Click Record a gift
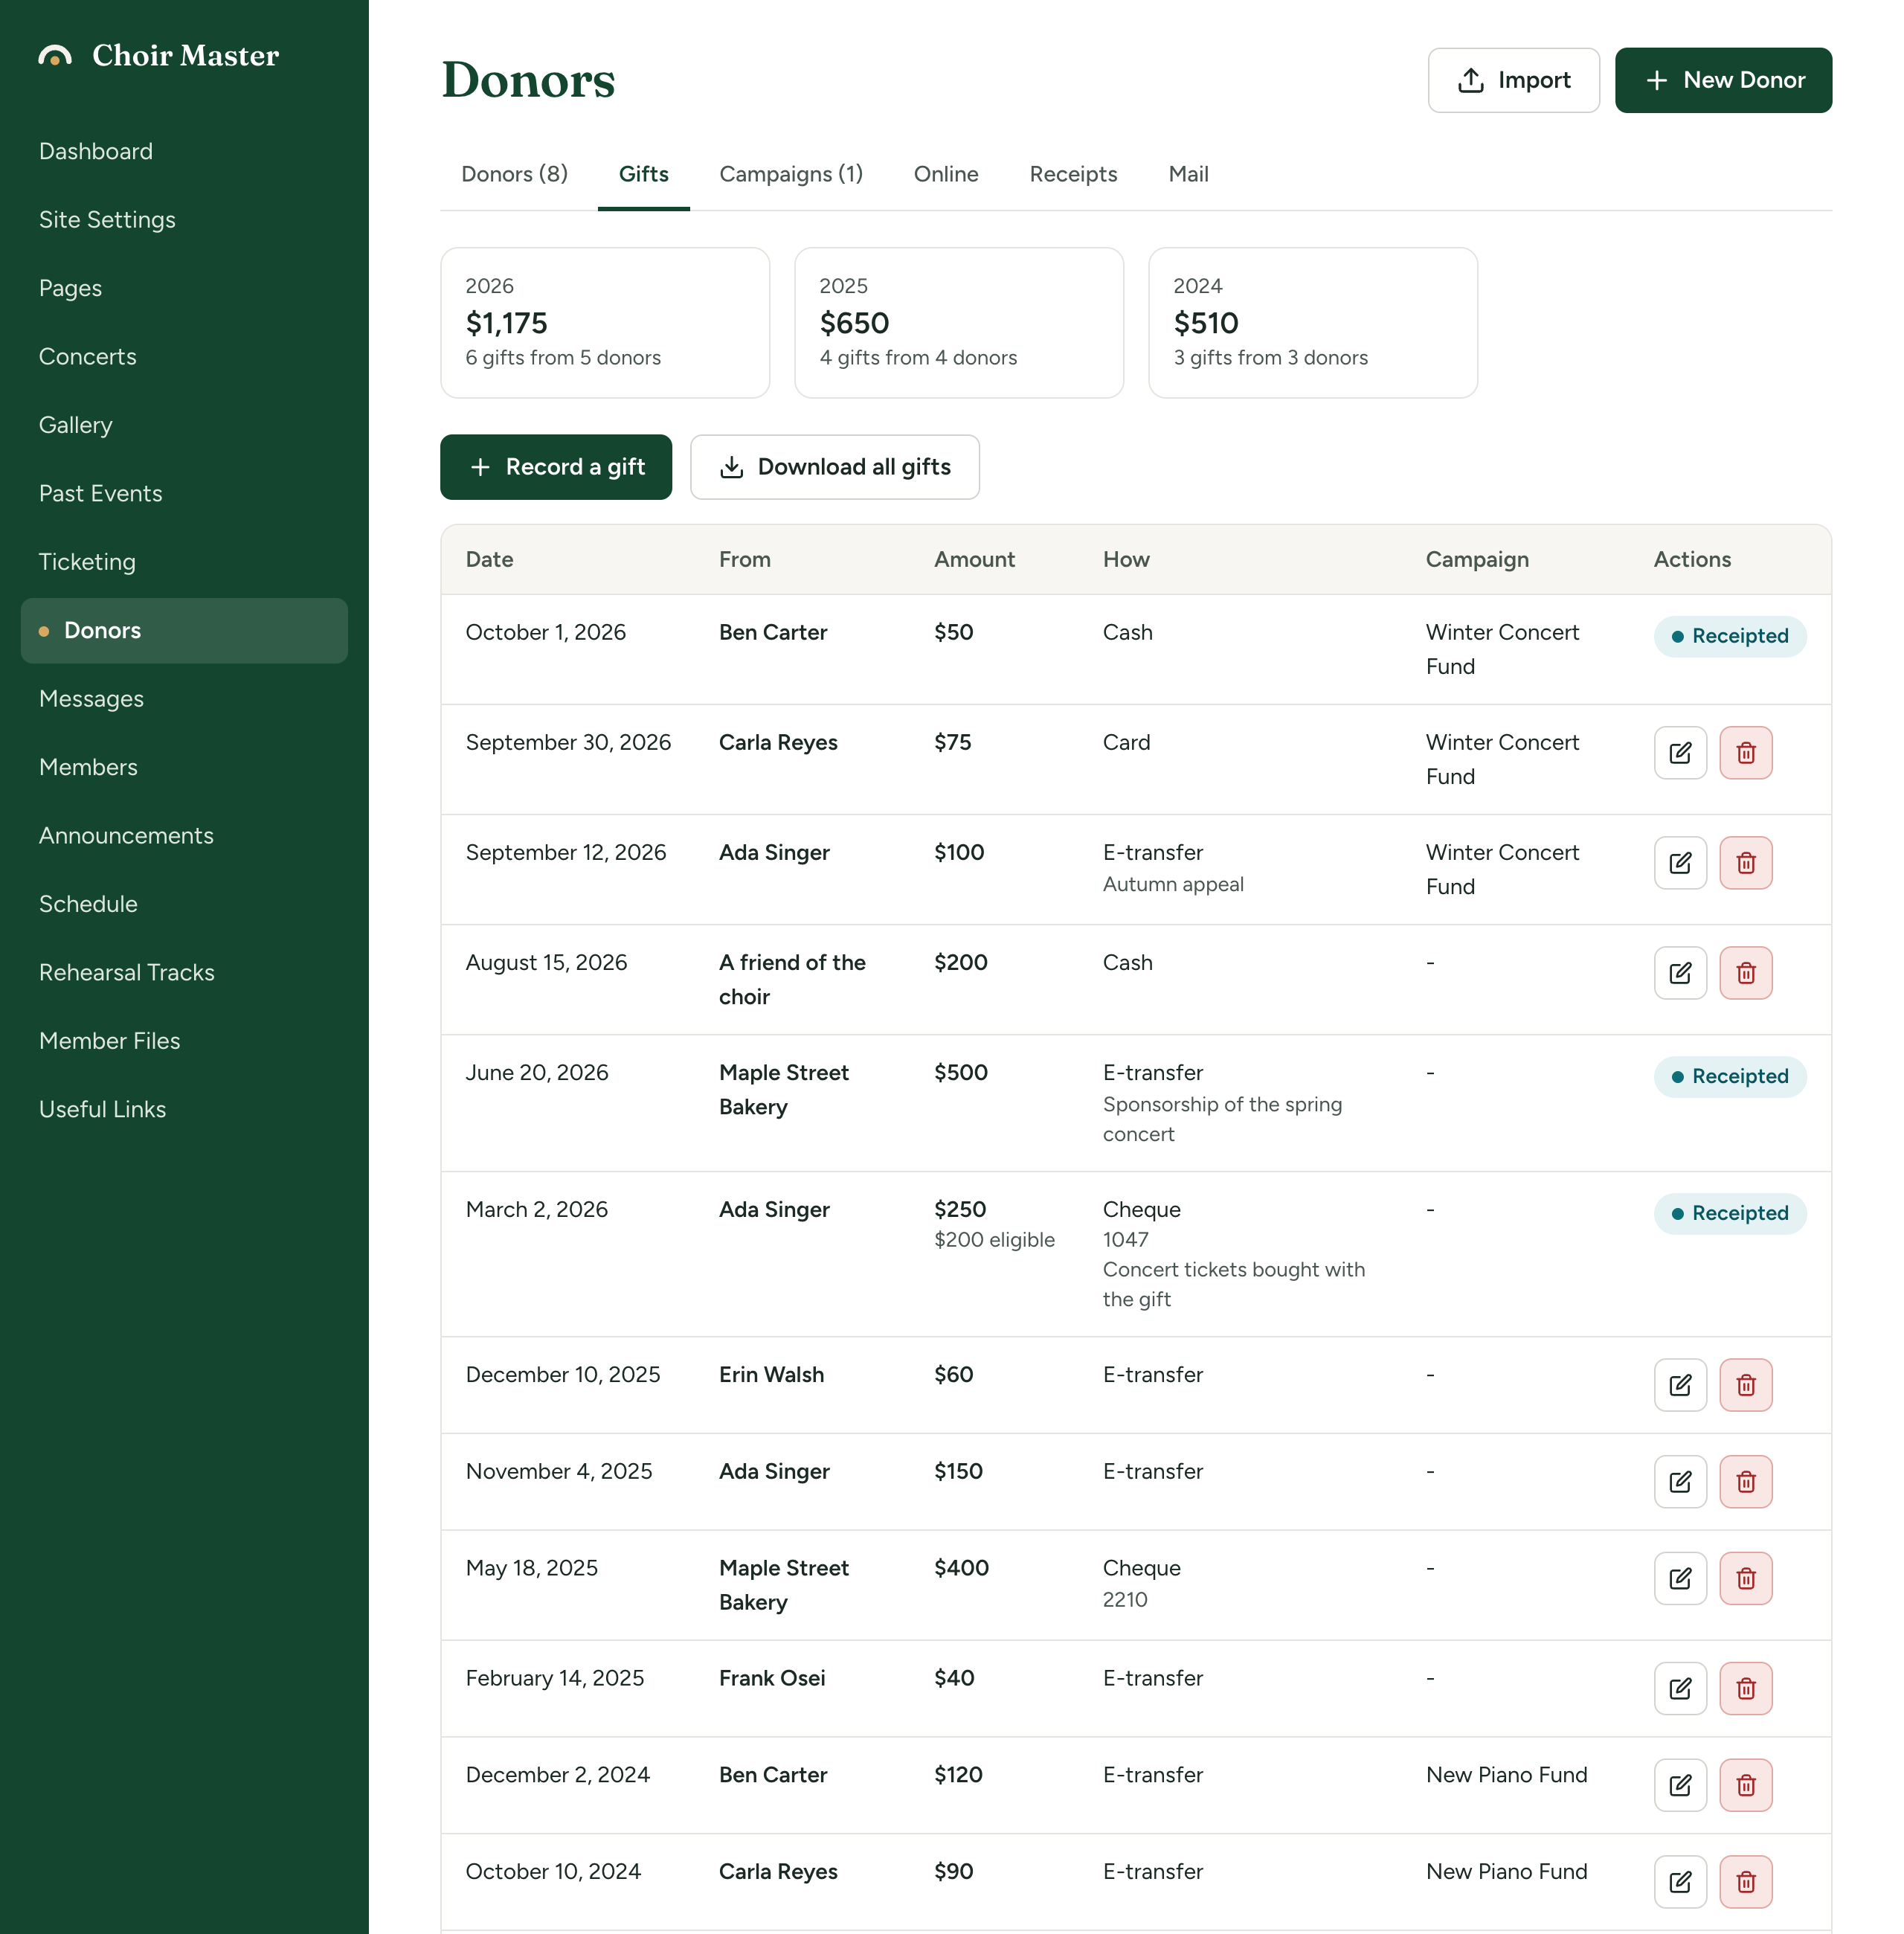Viewport: 1904px width, 1934px height. pos(556,467)
